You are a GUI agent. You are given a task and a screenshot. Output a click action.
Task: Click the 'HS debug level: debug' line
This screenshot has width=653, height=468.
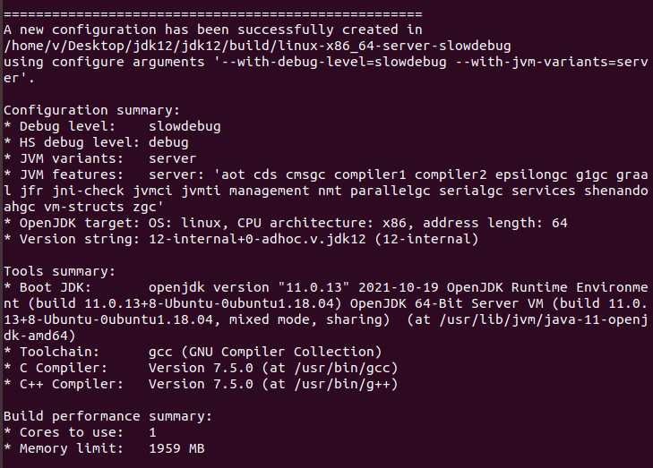click(97, 142)
